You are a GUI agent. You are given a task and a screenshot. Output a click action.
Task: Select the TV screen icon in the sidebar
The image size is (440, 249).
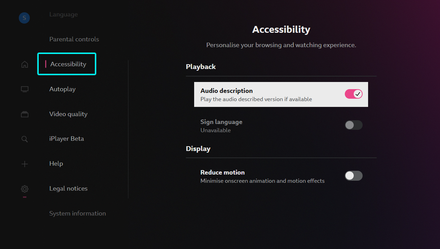[24, 89]
